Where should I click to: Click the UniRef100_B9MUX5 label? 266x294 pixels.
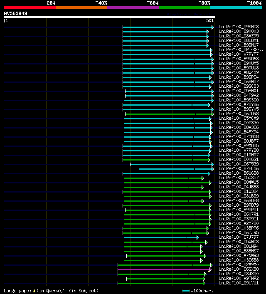tap(239, 63)
